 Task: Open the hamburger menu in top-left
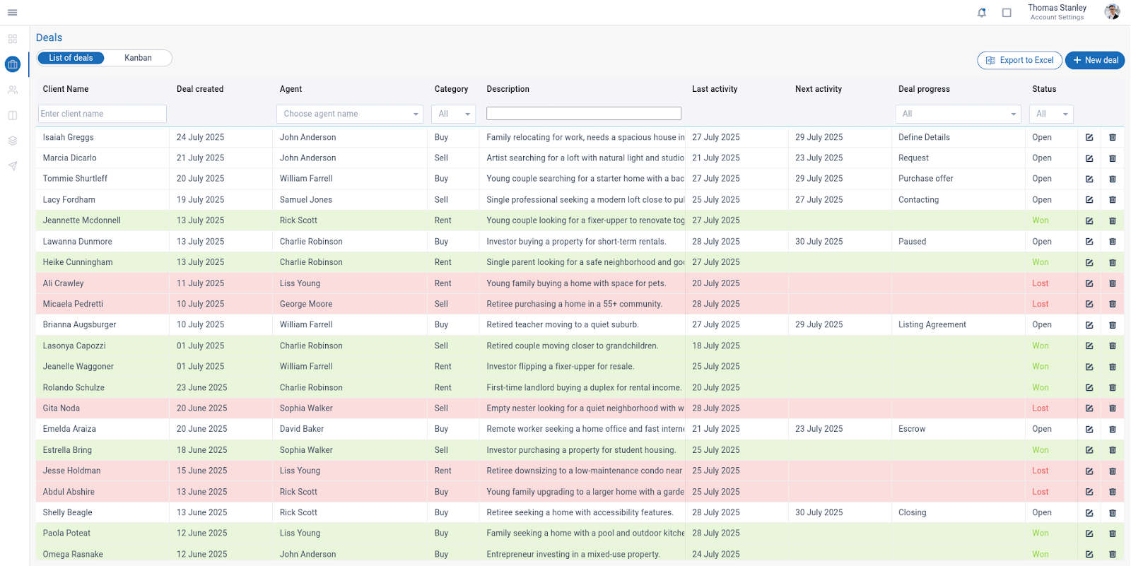(13, 13)
